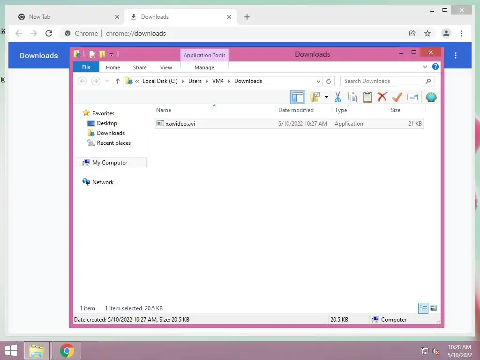The height and width of the screenshot is (360, 480).
Task: Select Recent places in navigation pane
Action: tap(114, 142)
